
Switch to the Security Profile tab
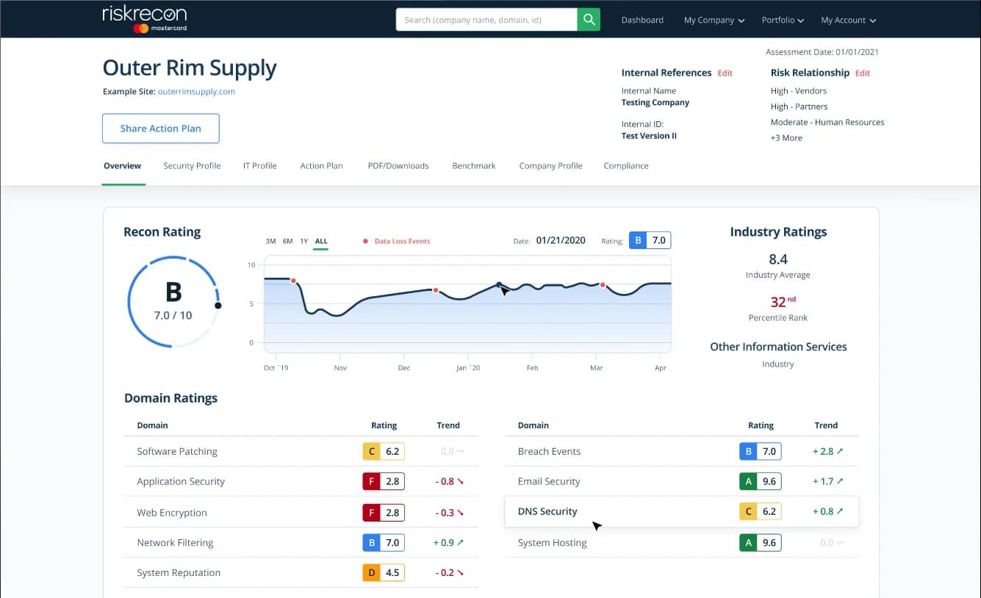[x=192, y=166]
